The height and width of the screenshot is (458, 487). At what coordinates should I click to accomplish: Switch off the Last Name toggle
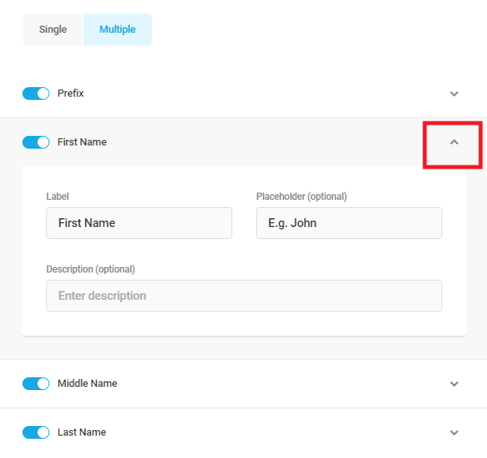click(x=36, y=432)
